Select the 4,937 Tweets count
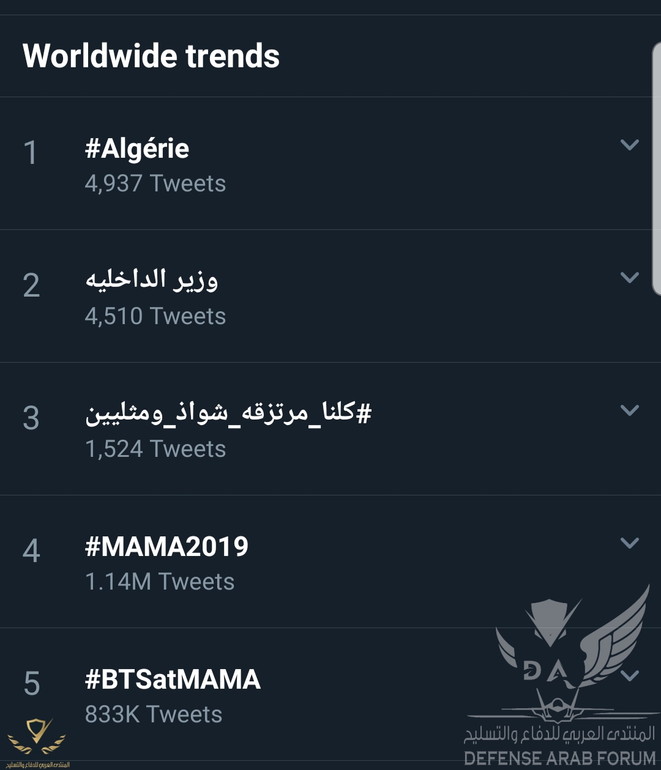This screenshot has width=661, height=770. coord(155,183)
